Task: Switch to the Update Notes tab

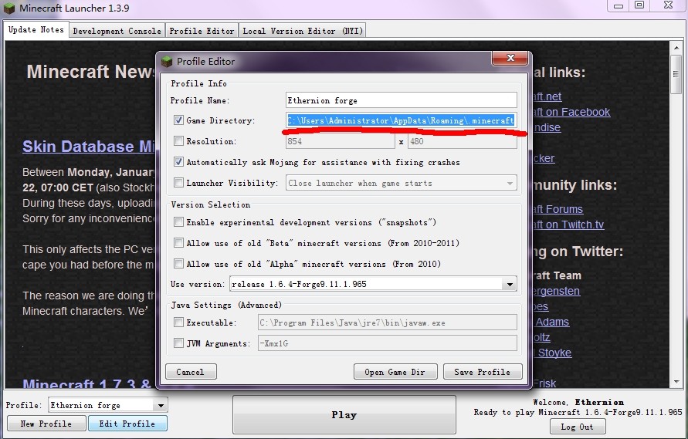Action: 36,30
